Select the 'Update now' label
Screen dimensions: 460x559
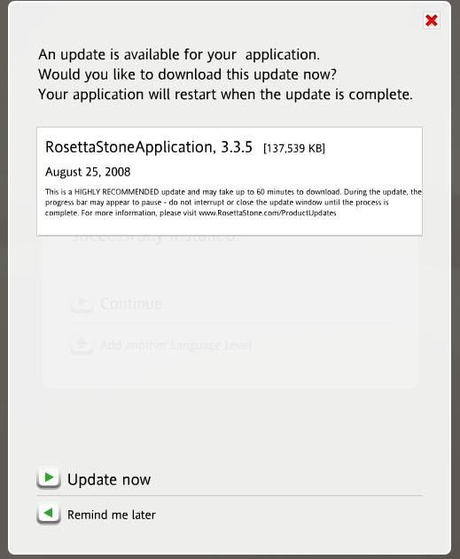pyautogui.click(x=109, y=479)
